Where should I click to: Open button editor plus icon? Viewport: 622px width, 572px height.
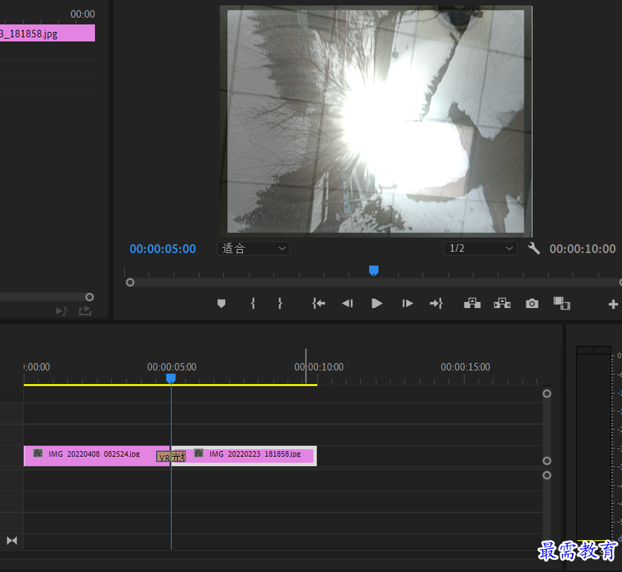[x=613, y=304]
